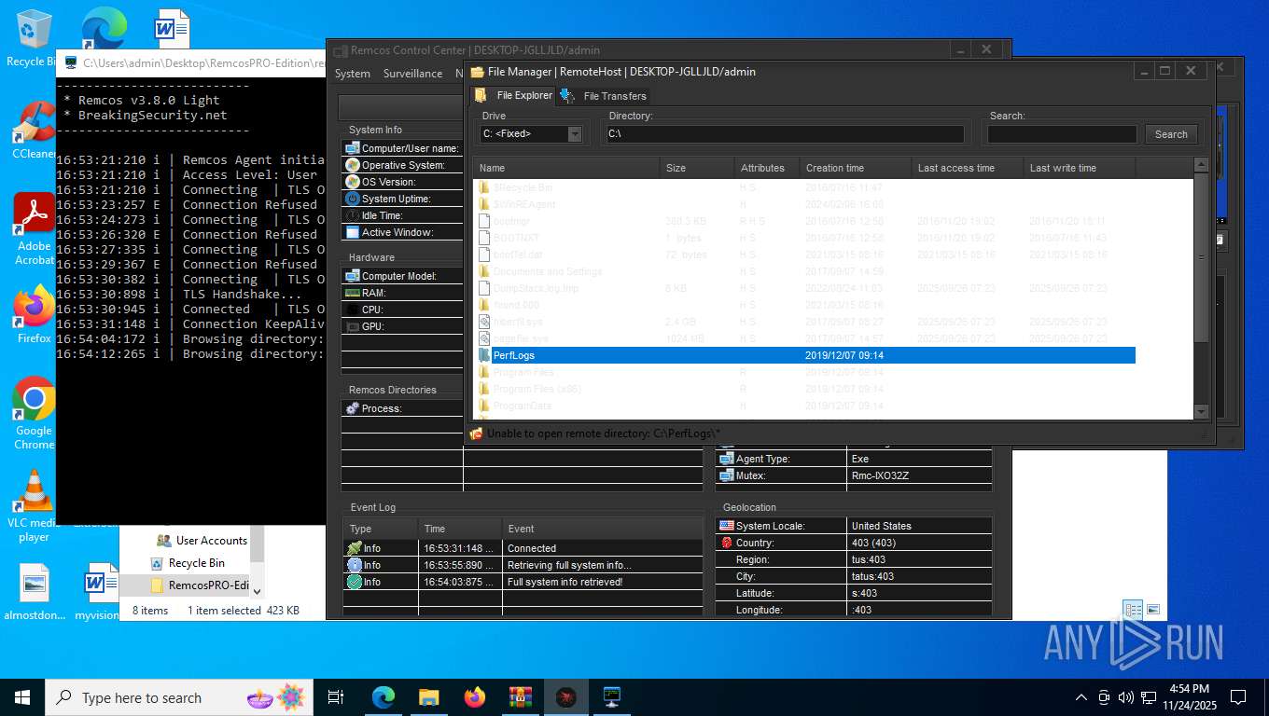Switch to the File Transfers tab
This screenshot has width=1269, height=716.
click(x=604, y=95)
